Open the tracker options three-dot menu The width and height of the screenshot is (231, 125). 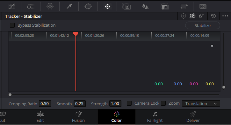[225, 16]
